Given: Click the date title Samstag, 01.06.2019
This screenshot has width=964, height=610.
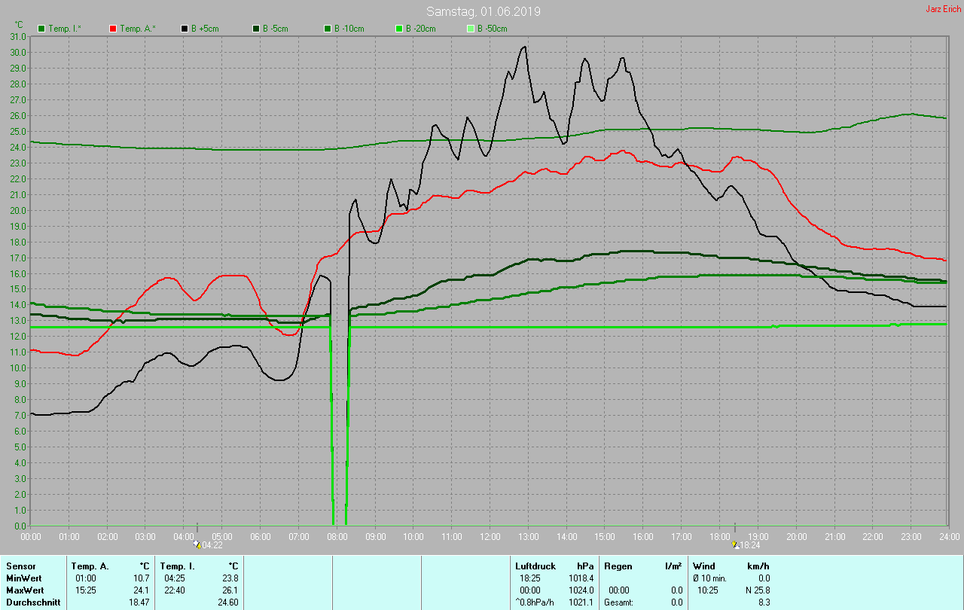Looking at the screenshot, I should (483, 11).
